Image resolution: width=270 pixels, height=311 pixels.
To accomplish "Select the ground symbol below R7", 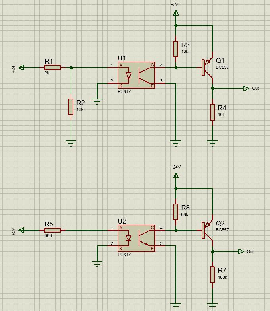I will point(212,306).
